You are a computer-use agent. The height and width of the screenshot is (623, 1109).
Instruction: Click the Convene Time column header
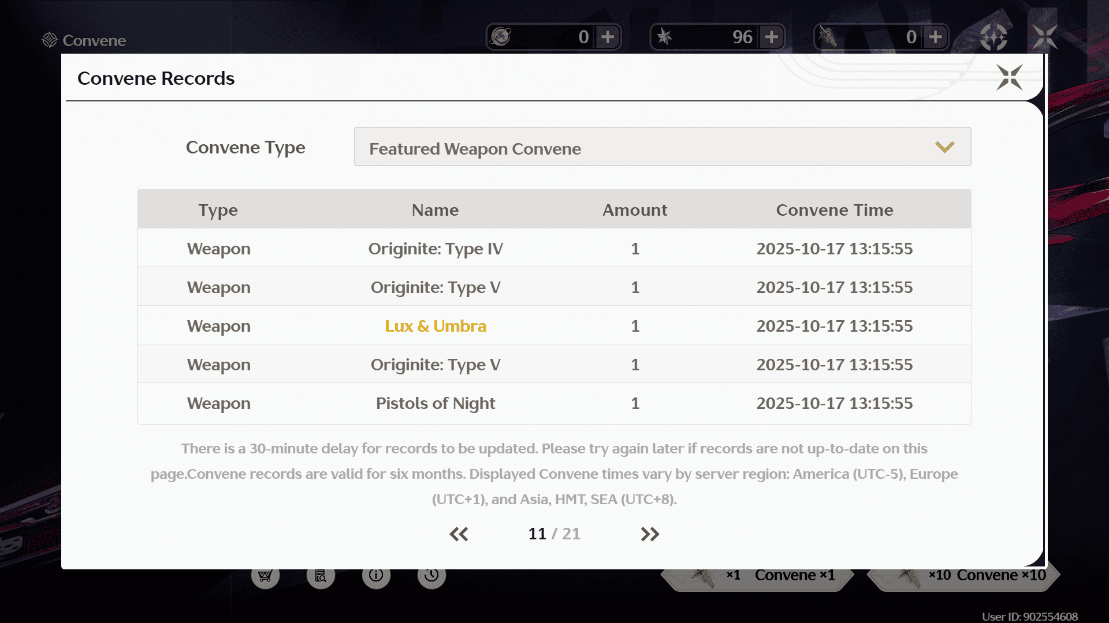(x=834, y=210)
